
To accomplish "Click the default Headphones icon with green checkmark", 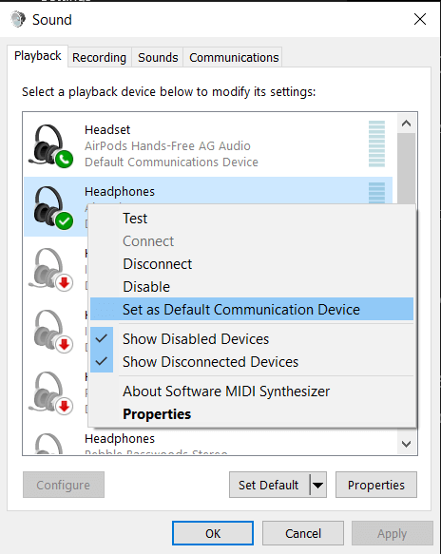I will pyautogui.click(x=52, y=207).
